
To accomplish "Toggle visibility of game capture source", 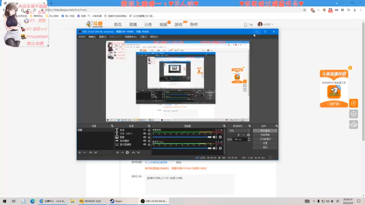I will pyautogui.click(x=145, y=141).
